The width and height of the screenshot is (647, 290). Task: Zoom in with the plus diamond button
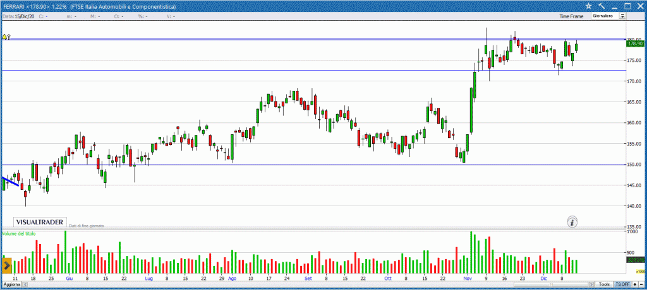click(634, 285)
